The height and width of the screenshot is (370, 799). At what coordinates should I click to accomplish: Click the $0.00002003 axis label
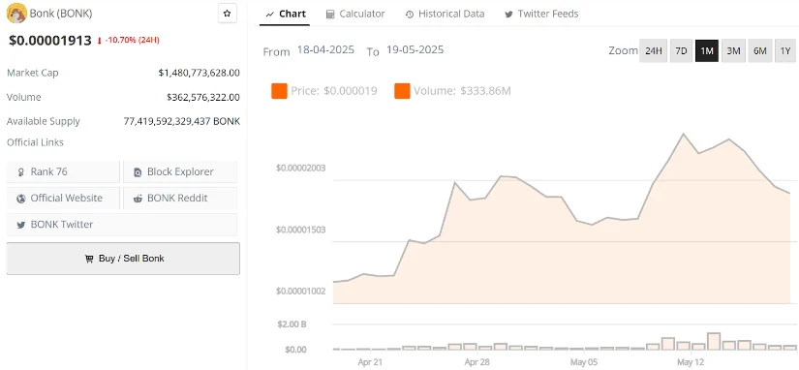point(300,169)
